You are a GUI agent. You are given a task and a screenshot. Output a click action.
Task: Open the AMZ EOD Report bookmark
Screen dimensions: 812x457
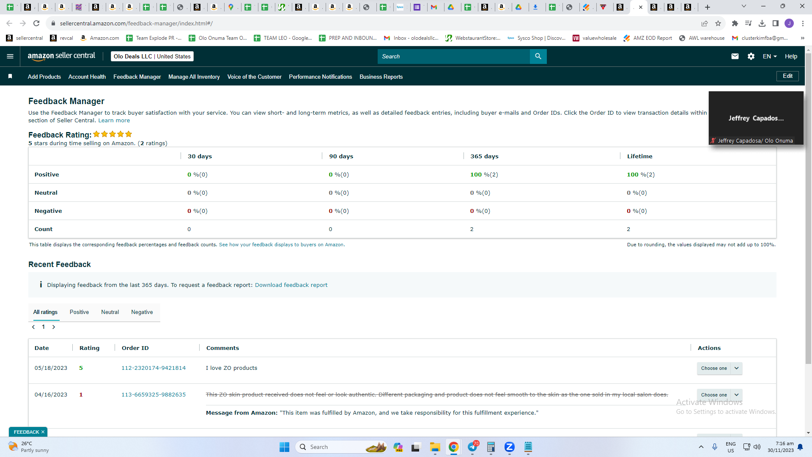point(647,38)
